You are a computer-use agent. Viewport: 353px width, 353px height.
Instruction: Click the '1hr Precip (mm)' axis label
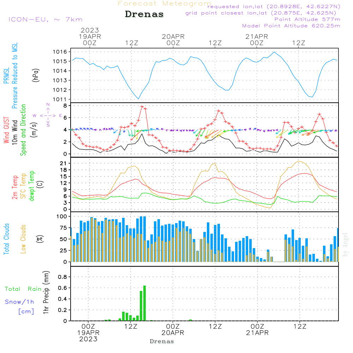pos(46,292)
